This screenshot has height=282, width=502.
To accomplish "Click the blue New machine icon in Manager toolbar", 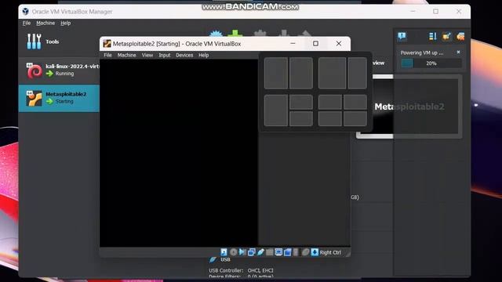I will (x=216, y=33).
